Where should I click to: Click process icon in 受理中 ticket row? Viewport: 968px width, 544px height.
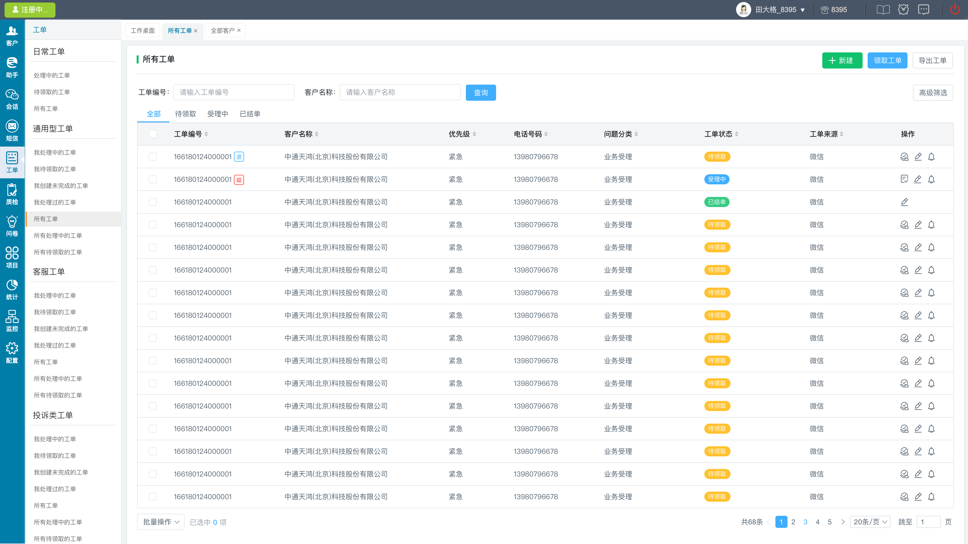point(904,180)
